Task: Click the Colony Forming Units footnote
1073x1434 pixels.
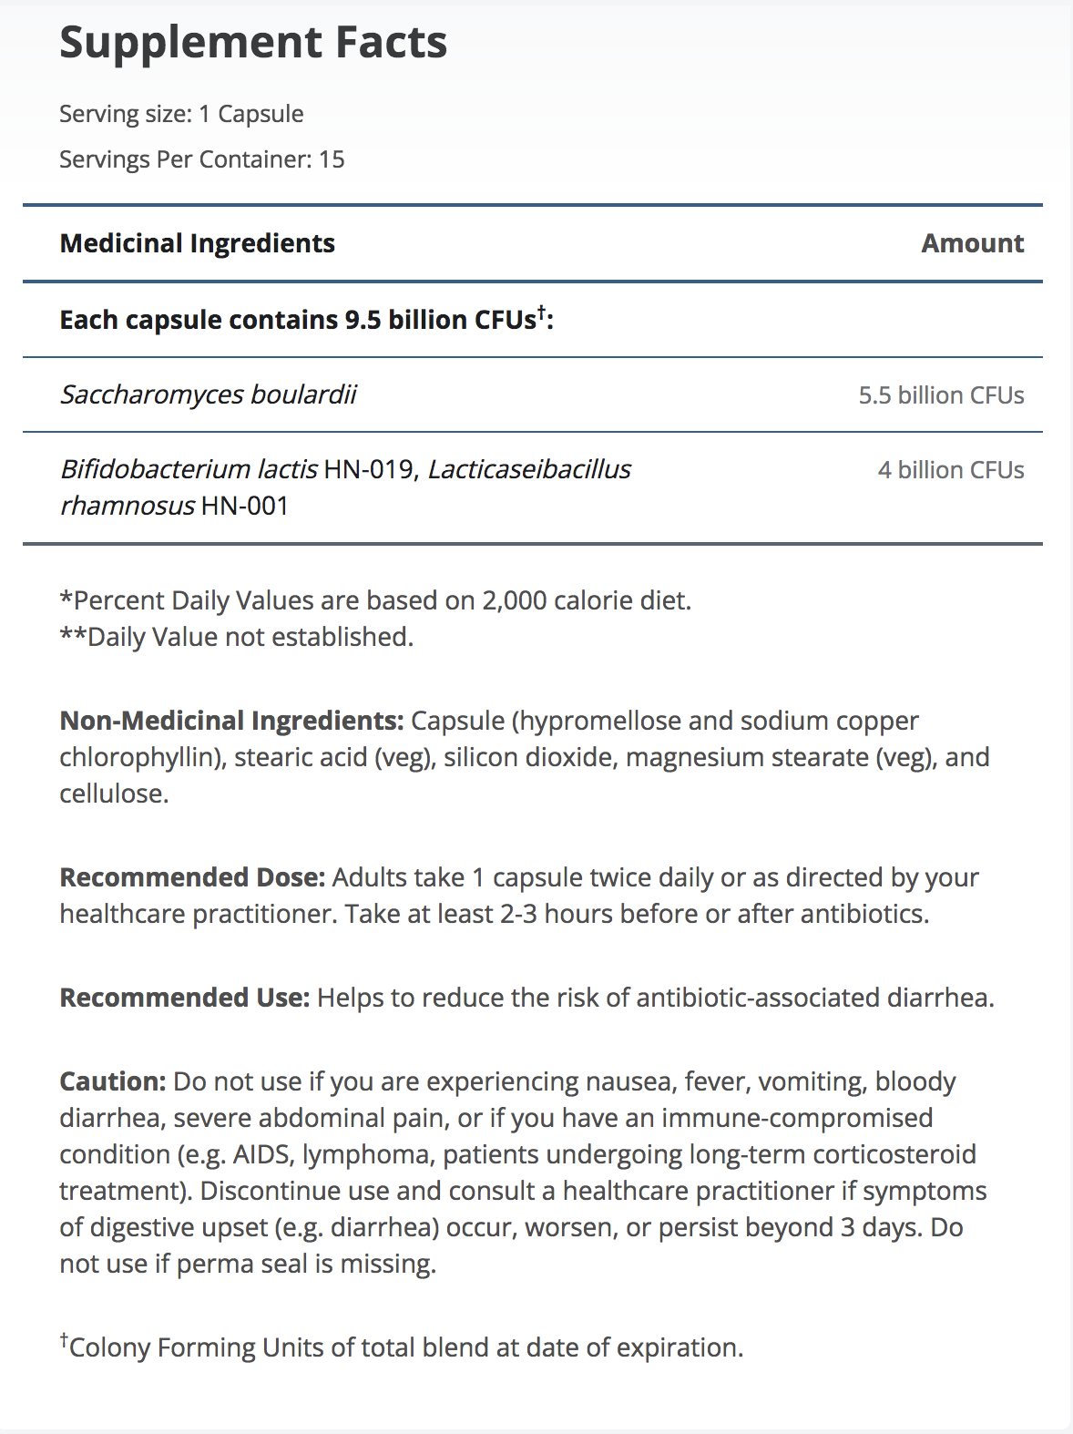Action: point(405,1347)
